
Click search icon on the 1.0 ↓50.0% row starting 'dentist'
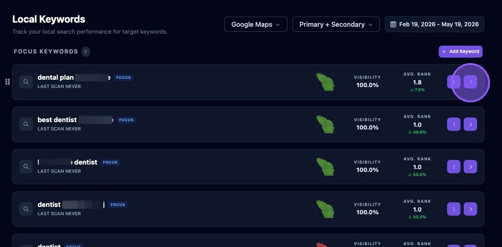(26, 209)
